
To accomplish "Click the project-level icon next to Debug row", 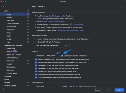I will click(28, 14).
